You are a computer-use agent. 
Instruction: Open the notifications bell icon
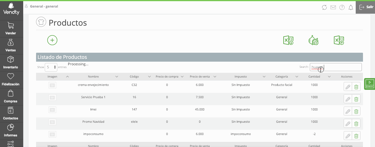[x=351, y=8]
